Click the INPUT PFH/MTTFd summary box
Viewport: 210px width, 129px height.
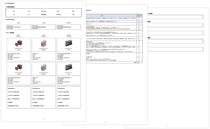19,27
